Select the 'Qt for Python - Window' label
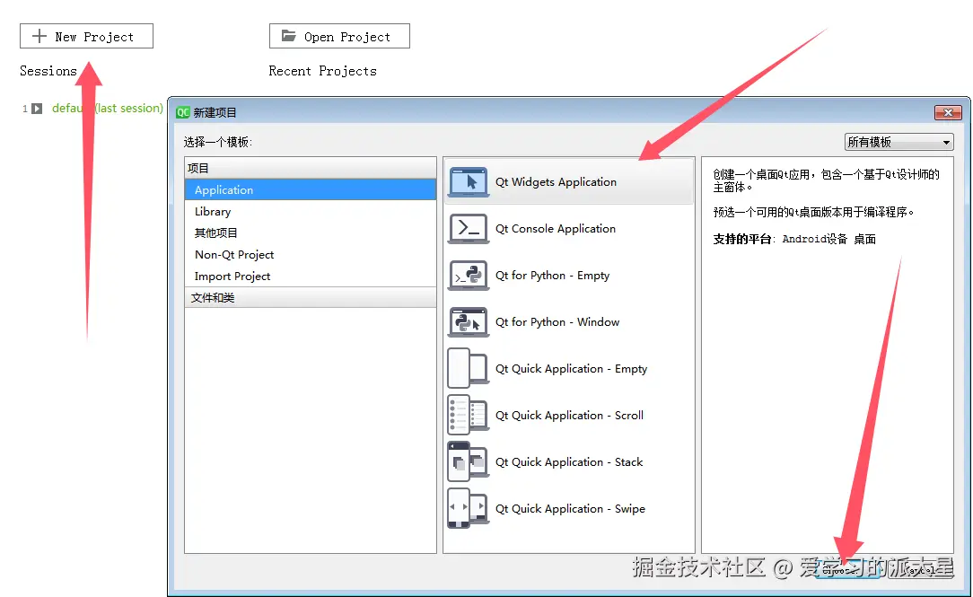 (557, 321)
